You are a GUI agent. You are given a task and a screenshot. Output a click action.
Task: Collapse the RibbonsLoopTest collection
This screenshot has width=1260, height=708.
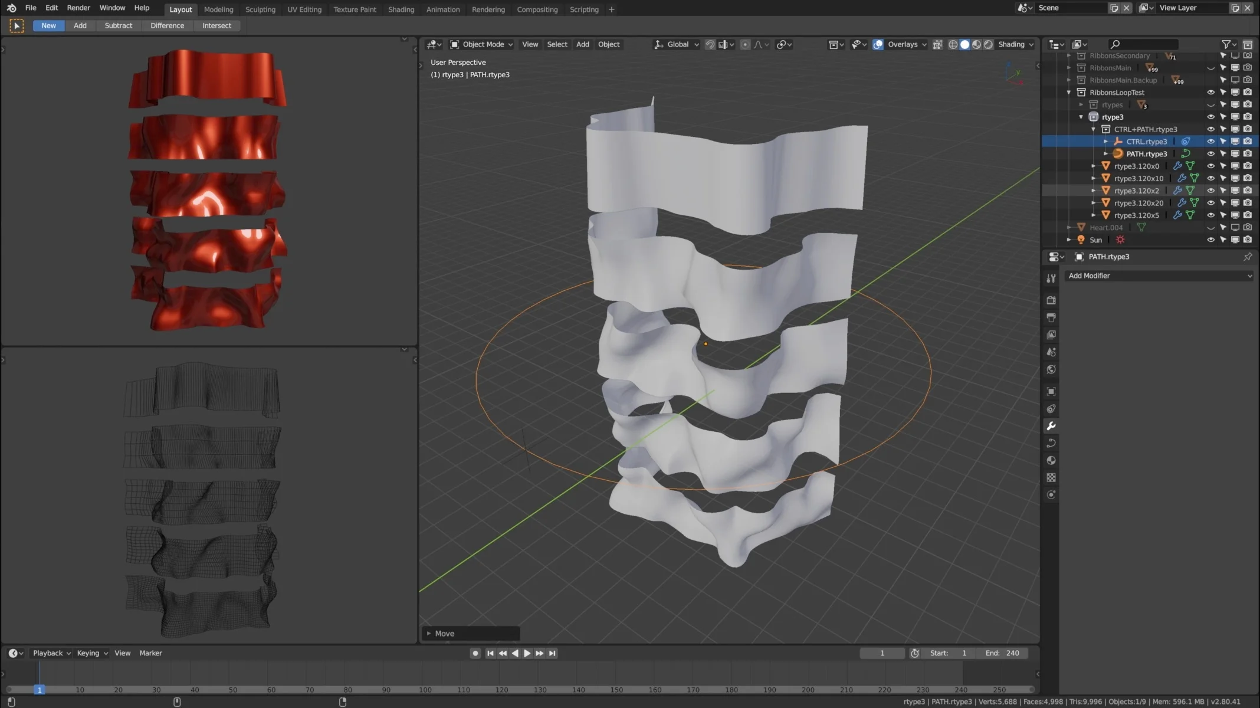coord(1068,93)
